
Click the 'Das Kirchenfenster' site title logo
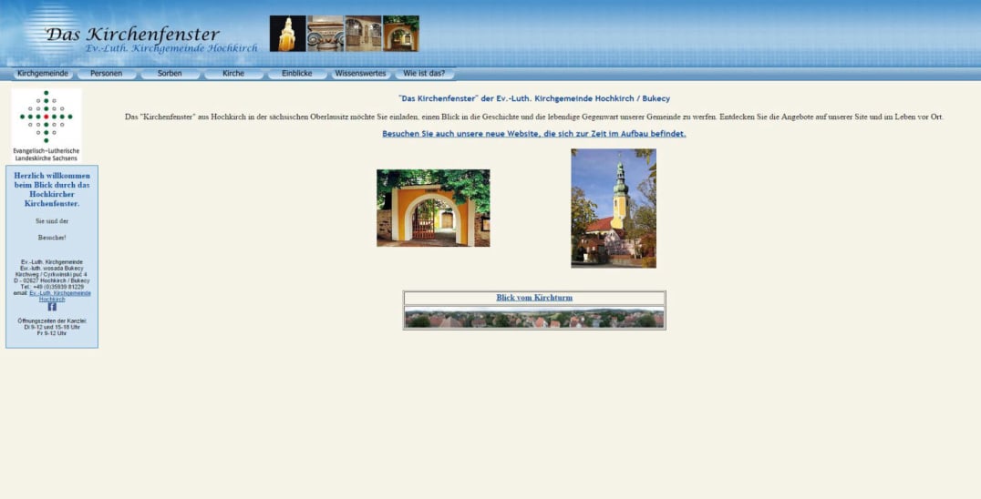[132, 34]
